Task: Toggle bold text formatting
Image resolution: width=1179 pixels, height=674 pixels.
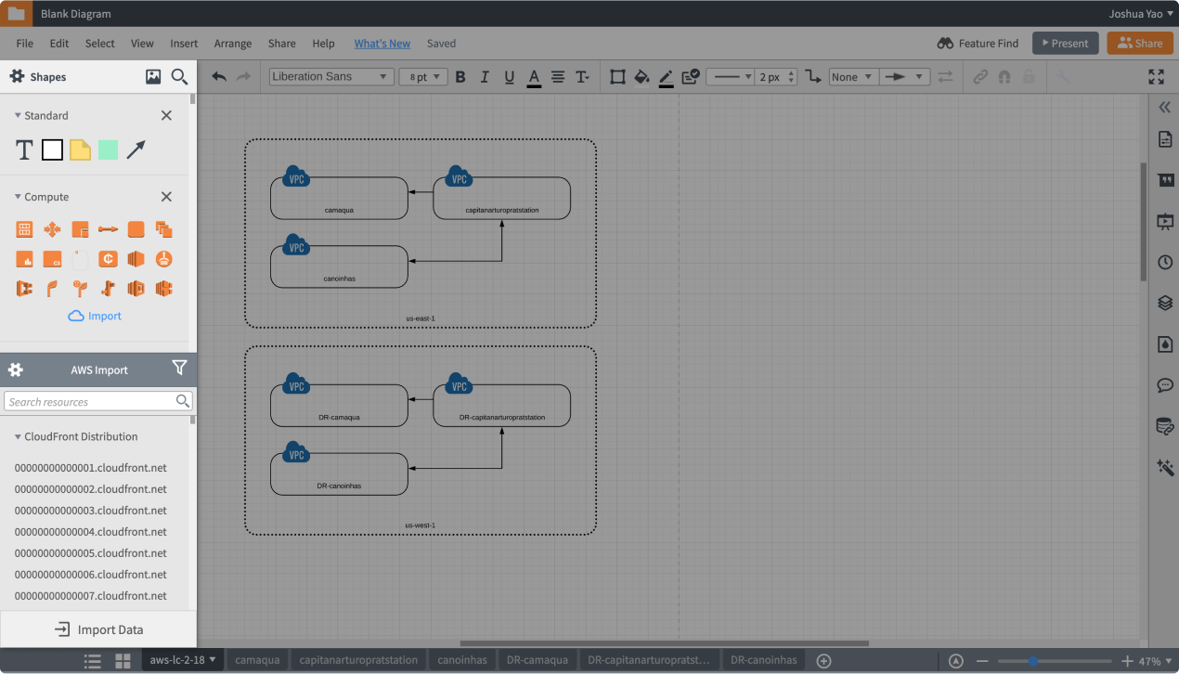Action: 460,77
